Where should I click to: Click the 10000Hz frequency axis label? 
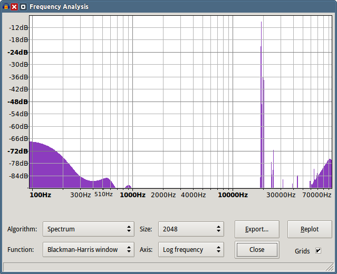tap(233, 195)
